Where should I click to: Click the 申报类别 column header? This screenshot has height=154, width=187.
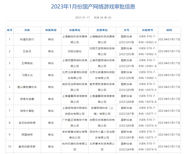pyautogui.click(x=51, y=30)
